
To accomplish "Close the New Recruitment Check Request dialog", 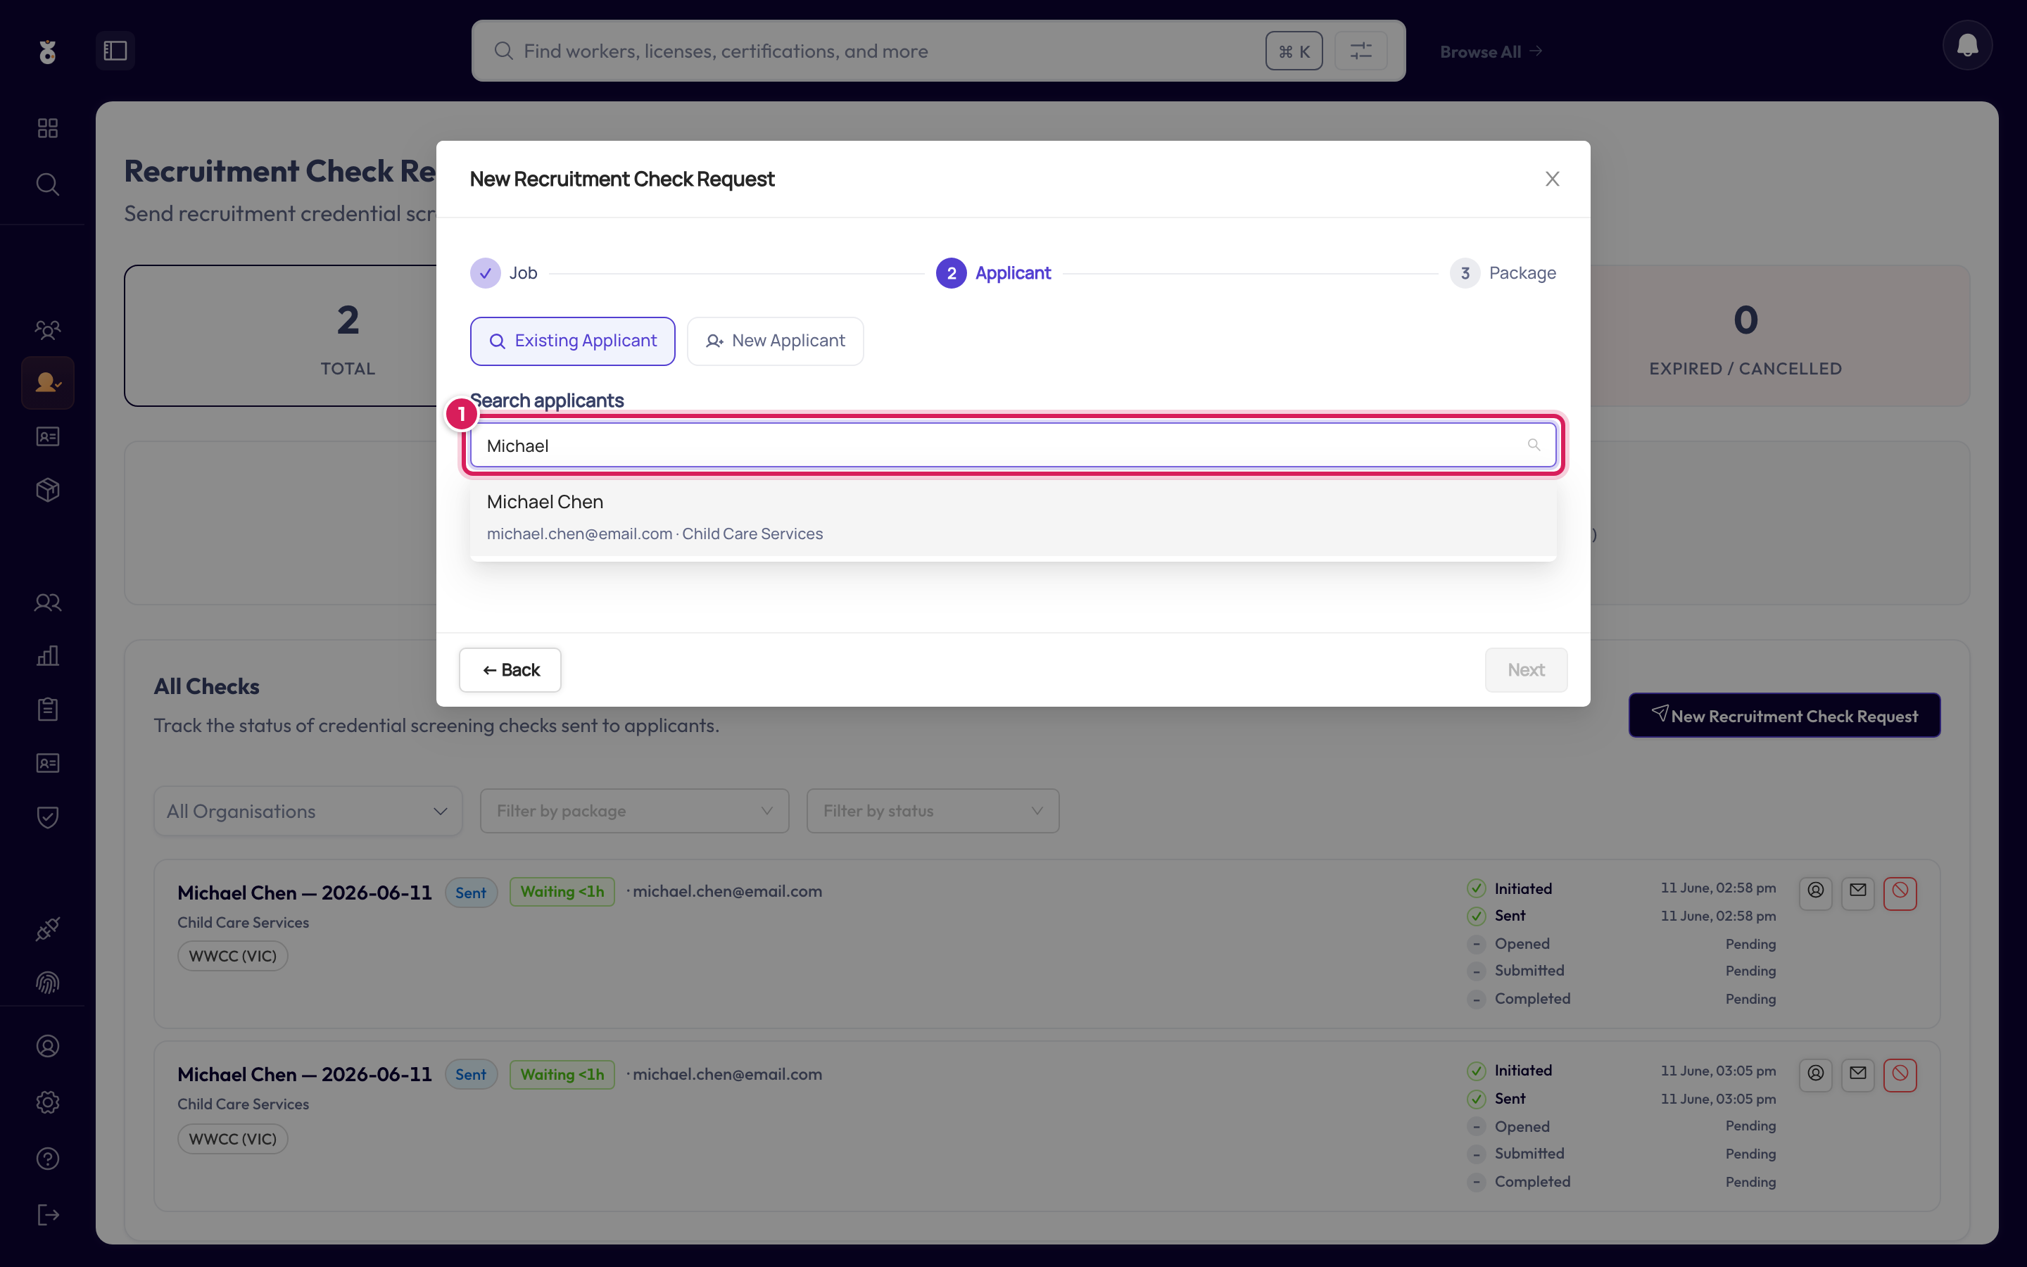I will [x=1552, y=179].
